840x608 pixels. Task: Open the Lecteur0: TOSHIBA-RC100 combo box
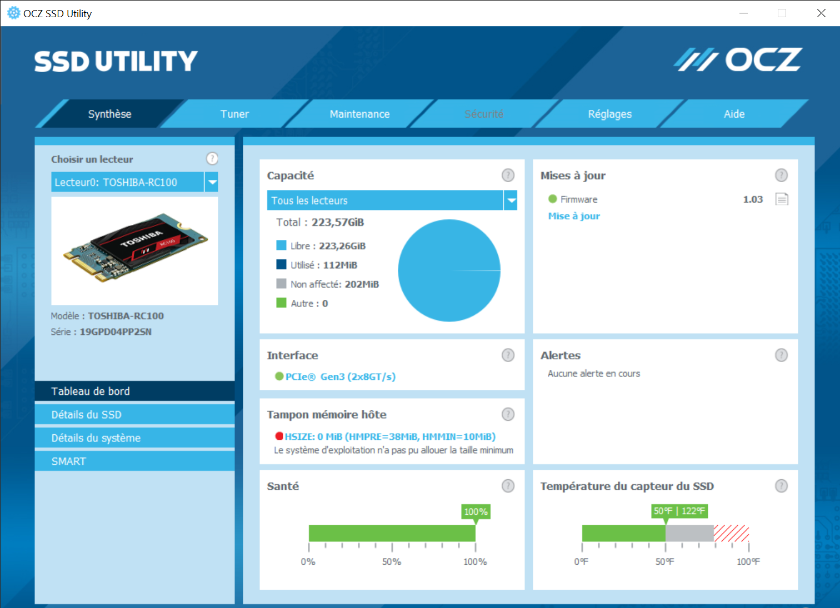pos(134,182)
